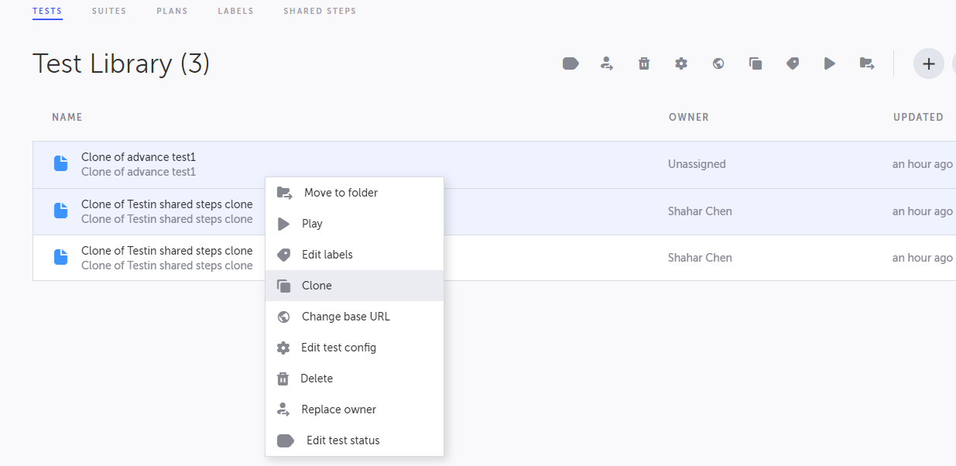Image resolution: width=956 pixels, height=466 pixels.
Task: Click Delete in the context menu
Action: pyautogui.click(x=317, y=379)
